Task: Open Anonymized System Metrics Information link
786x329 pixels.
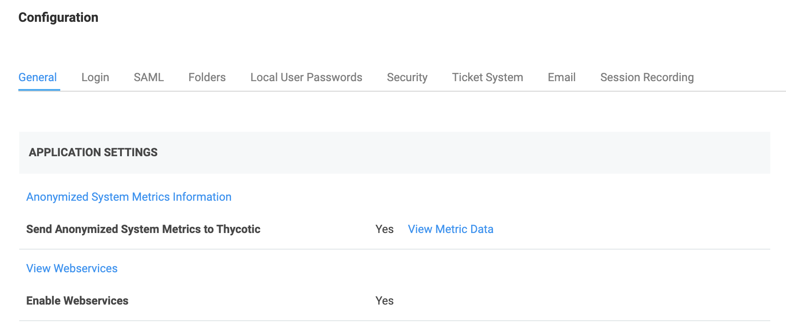Action: coord(129,197)
